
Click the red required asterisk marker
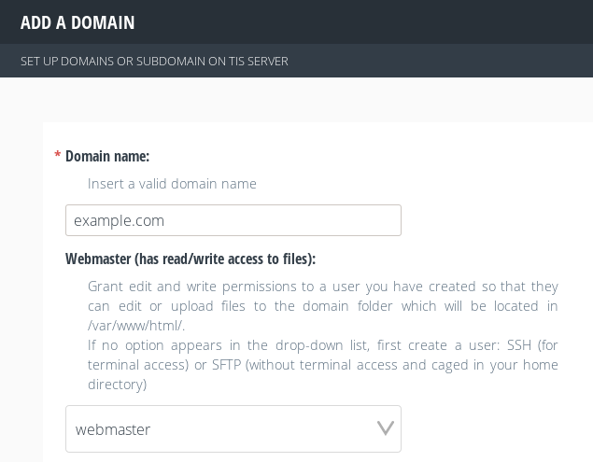coord(58,155)
